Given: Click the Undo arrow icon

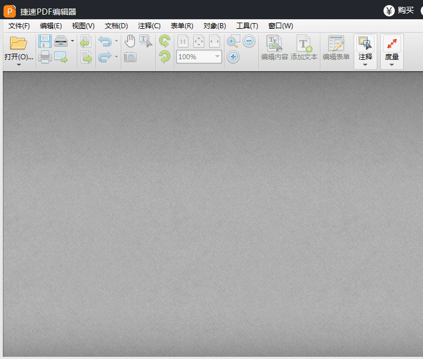Looking at the screenshot, I should coord(104,41).
